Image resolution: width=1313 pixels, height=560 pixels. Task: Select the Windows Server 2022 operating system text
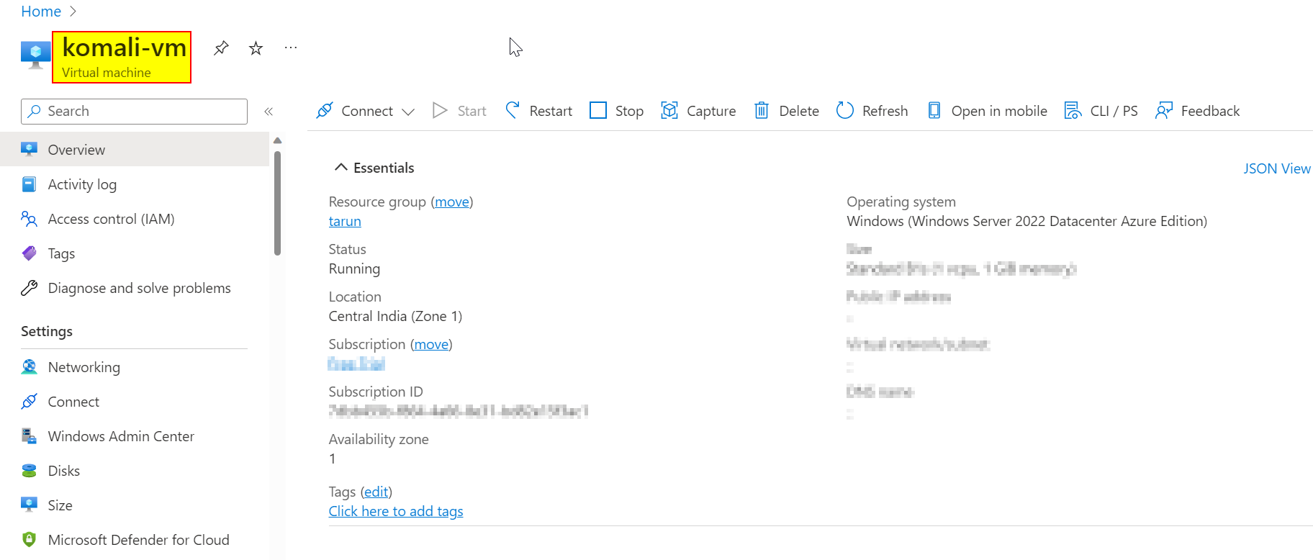tap(1027, 222)
